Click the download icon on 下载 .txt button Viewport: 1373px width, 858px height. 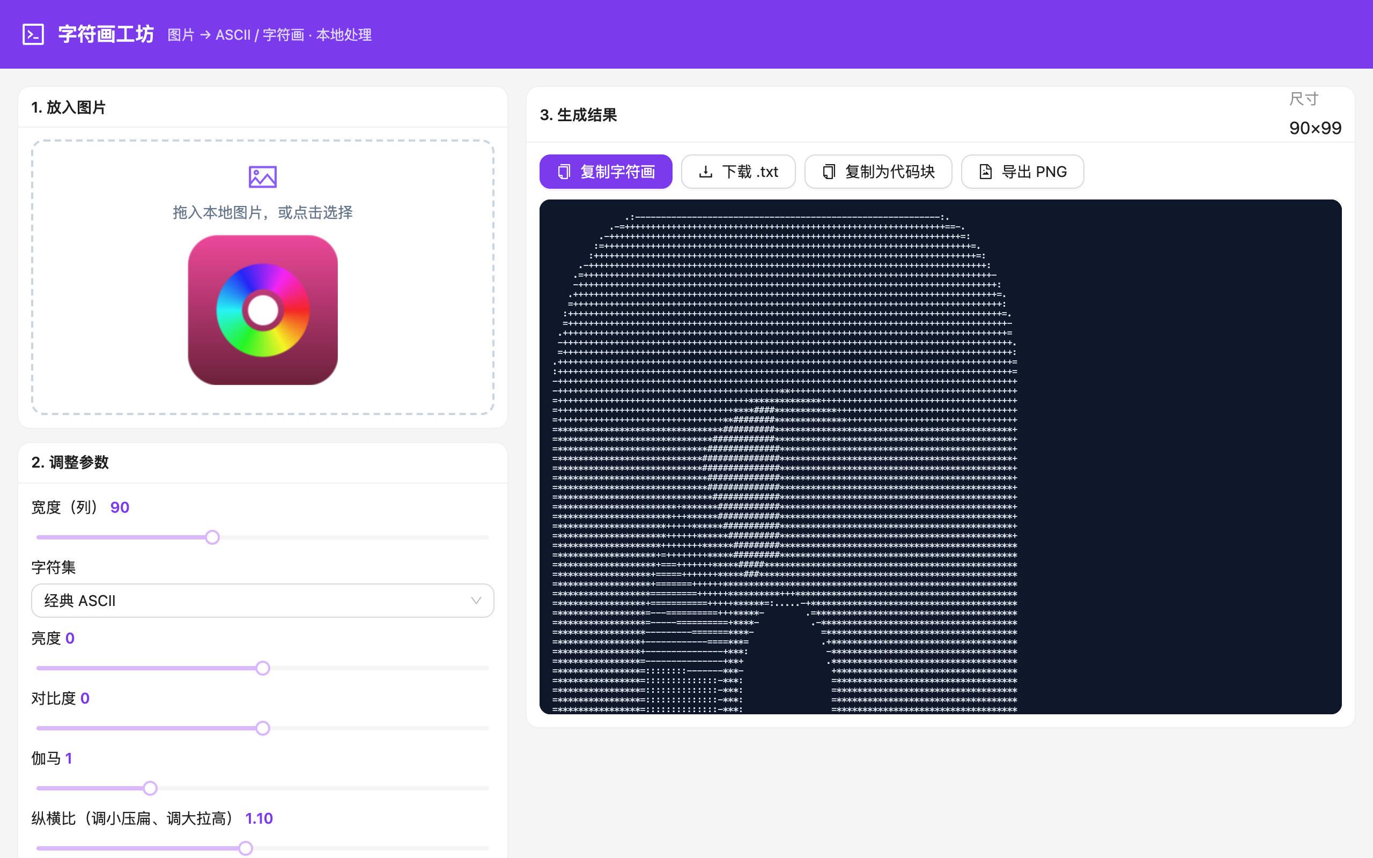[705, 172]
